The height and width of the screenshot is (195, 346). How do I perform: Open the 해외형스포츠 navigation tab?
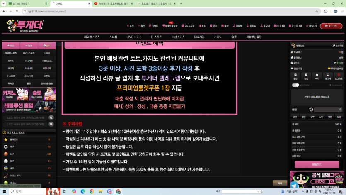click(92, 37)
